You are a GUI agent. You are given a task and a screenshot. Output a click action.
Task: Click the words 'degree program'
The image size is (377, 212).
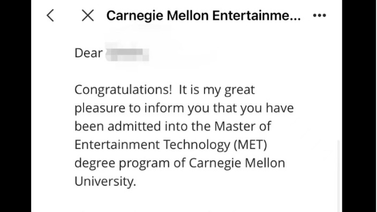click(122, 163)
